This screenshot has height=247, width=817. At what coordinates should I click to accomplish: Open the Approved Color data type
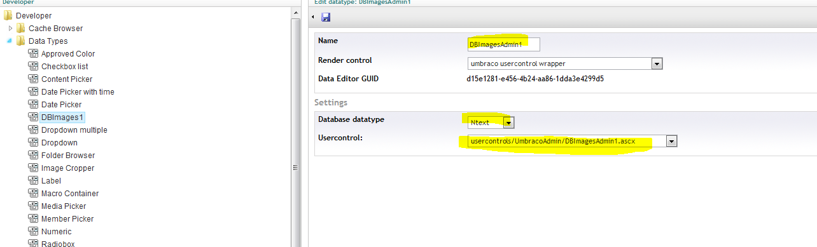(x=68, y=53)
